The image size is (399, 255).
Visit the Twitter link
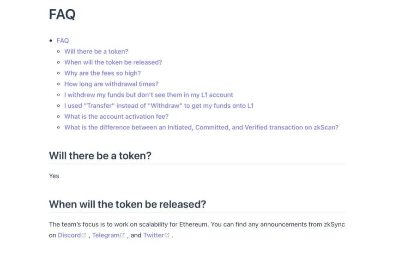coord(153,235)
